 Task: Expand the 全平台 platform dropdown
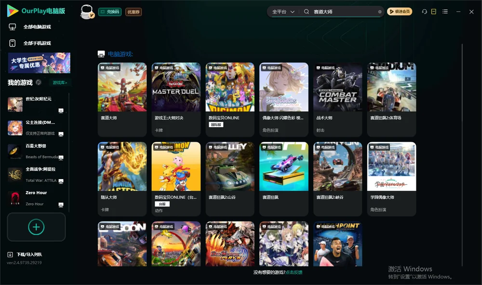point(283,12)
